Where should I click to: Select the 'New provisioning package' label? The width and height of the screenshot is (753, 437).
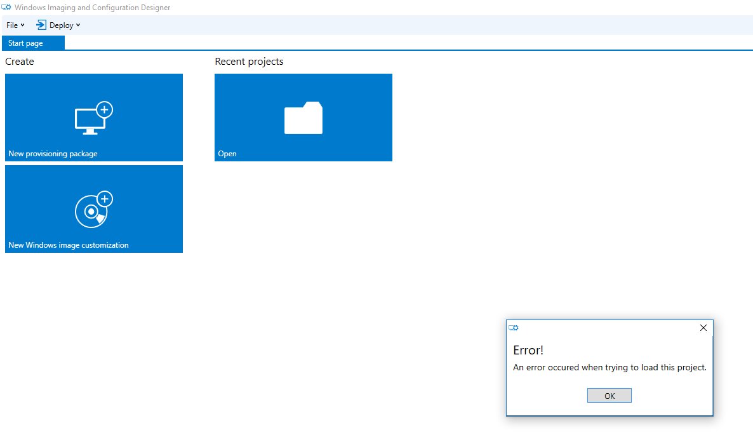click(x=53, y=154)
